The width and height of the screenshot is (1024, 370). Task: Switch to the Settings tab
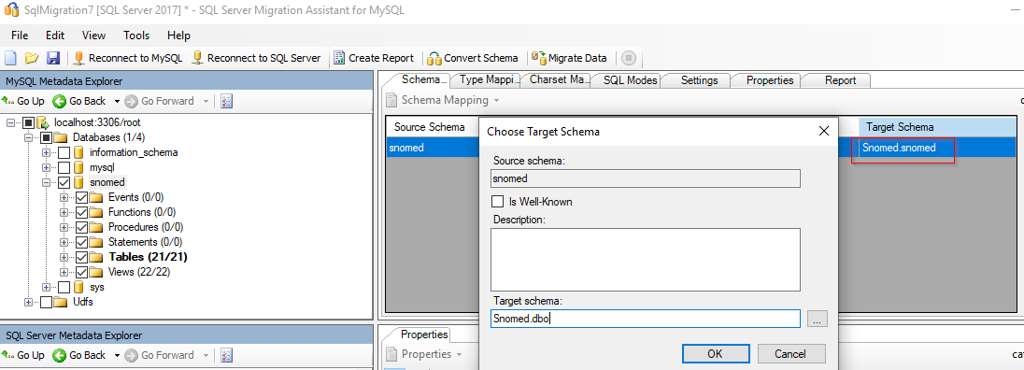700,80
